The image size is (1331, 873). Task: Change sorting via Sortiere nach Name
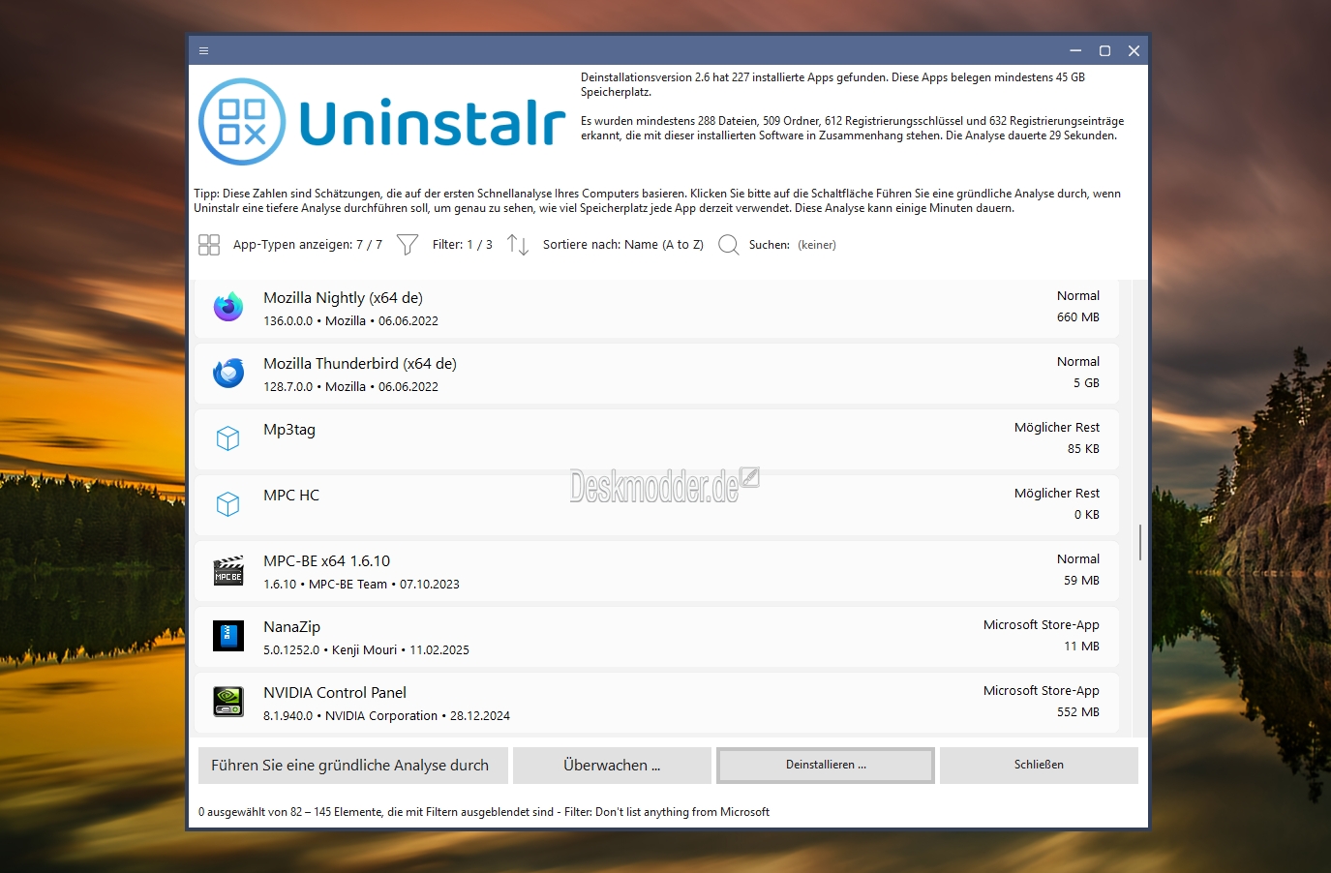click(622, 245)
